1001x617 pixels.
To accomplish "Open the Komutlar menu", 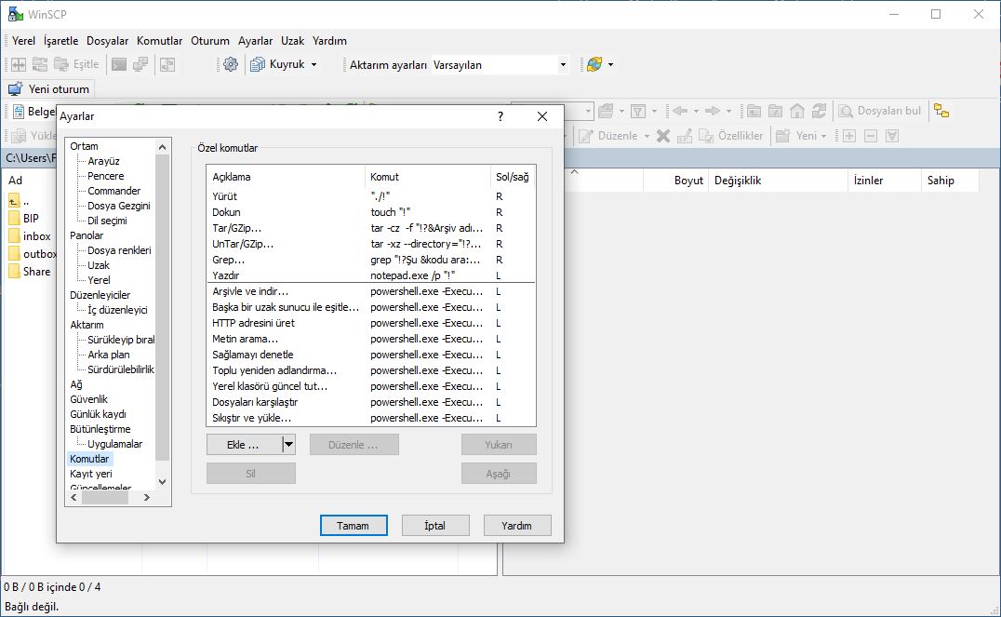I will pyautogui.click(x=160, y=41).
